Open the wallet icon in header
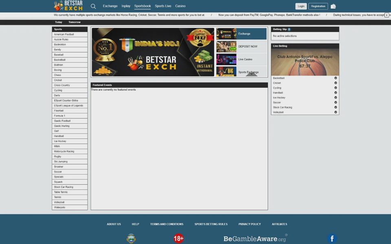The width and height of the screenshot is (391, 244). (x=333, y=6)
